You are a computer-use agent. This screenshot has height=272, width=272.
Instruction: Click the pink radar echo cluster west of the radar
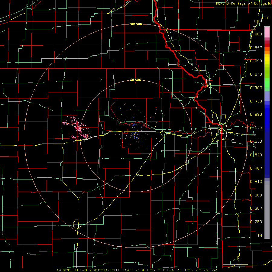[x=76, y=128]
